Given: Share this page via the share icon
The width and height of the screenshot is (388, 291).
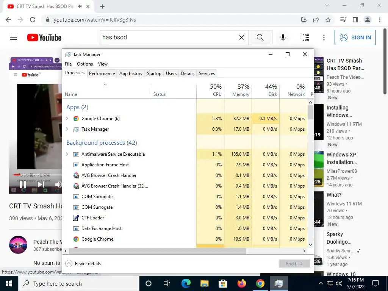Looking at the screenshot, I should [x=316, y=20].
